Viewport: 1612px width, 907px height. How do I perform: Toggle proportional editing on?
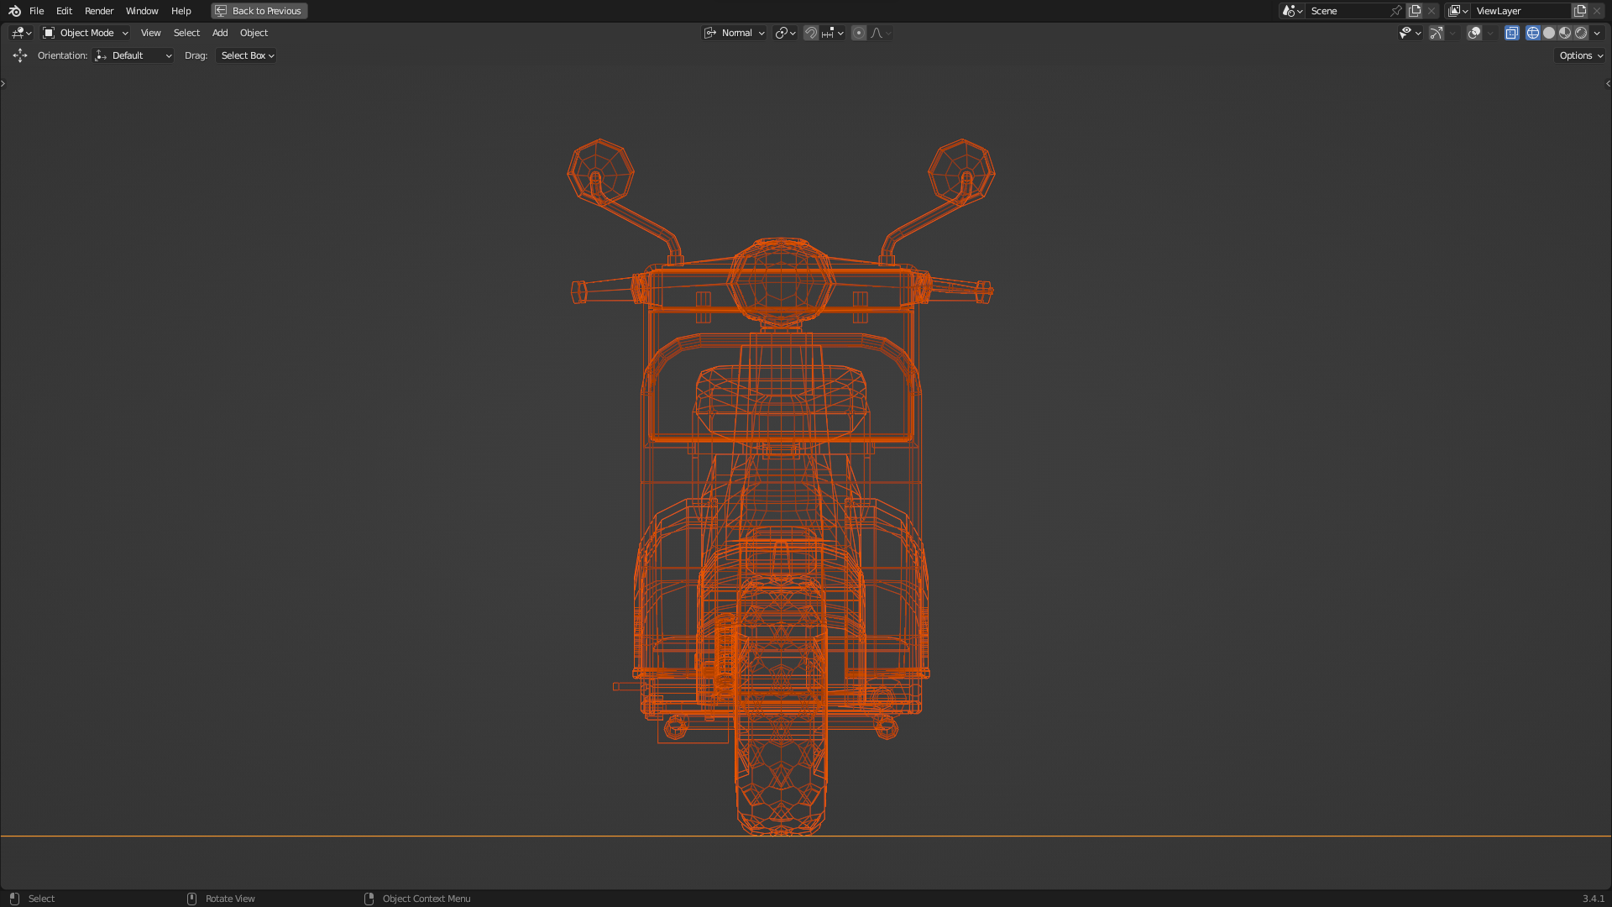(858, 33)
